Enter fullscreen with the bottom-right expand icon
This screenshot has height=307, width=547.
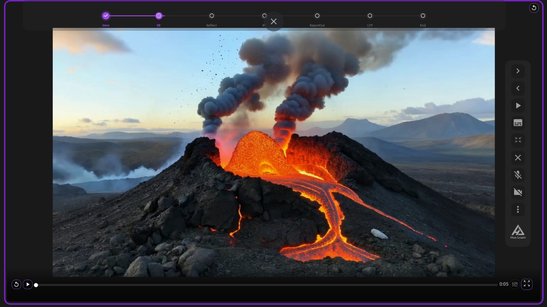click(x=526, y=284)
